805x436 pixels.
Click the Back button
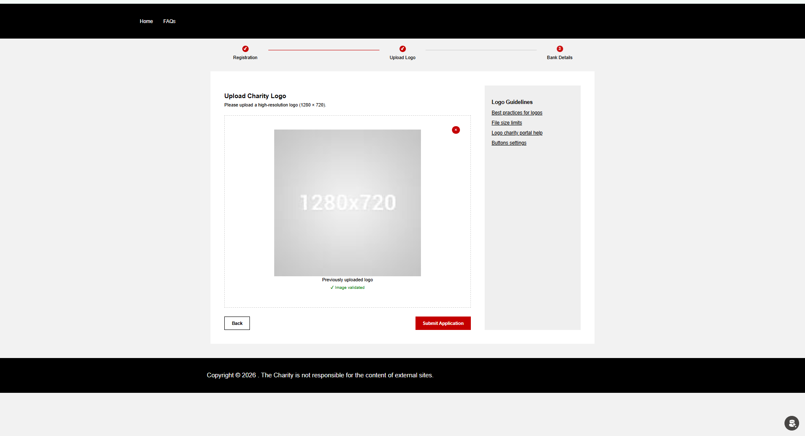point(237,323)
